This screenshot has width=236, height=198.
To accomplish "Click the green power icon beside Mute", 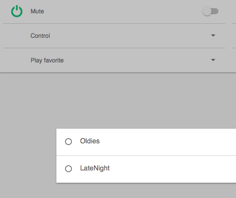I will pyautogui.click(x=17, y=11).
